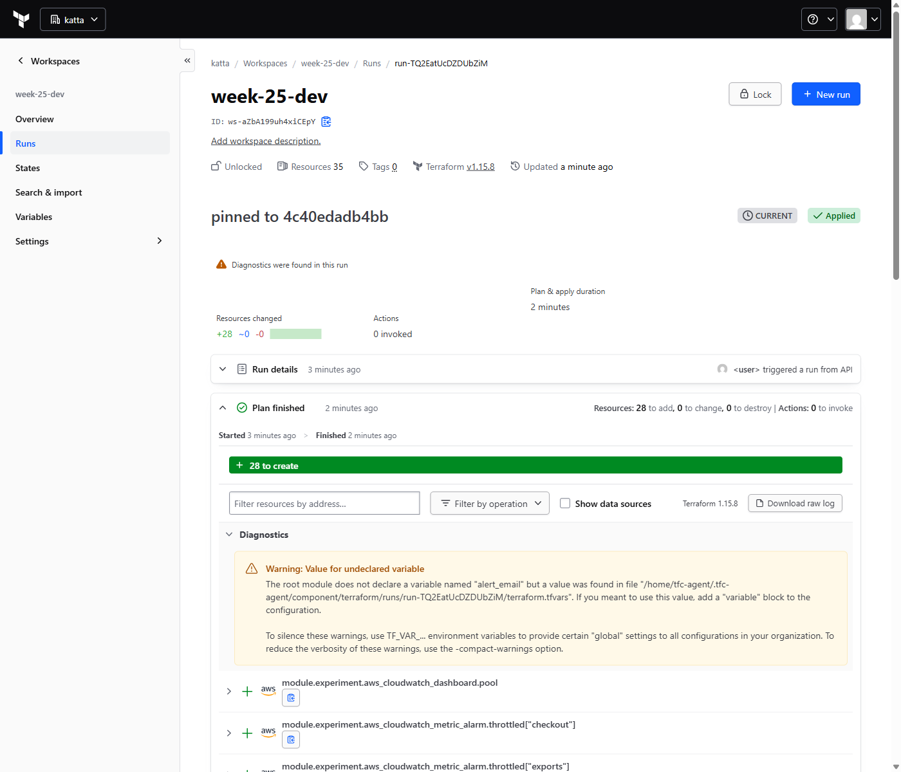The height and width of the screenshot is (772, 901).
Task: Click the Lock button
Action: [755, 94]
